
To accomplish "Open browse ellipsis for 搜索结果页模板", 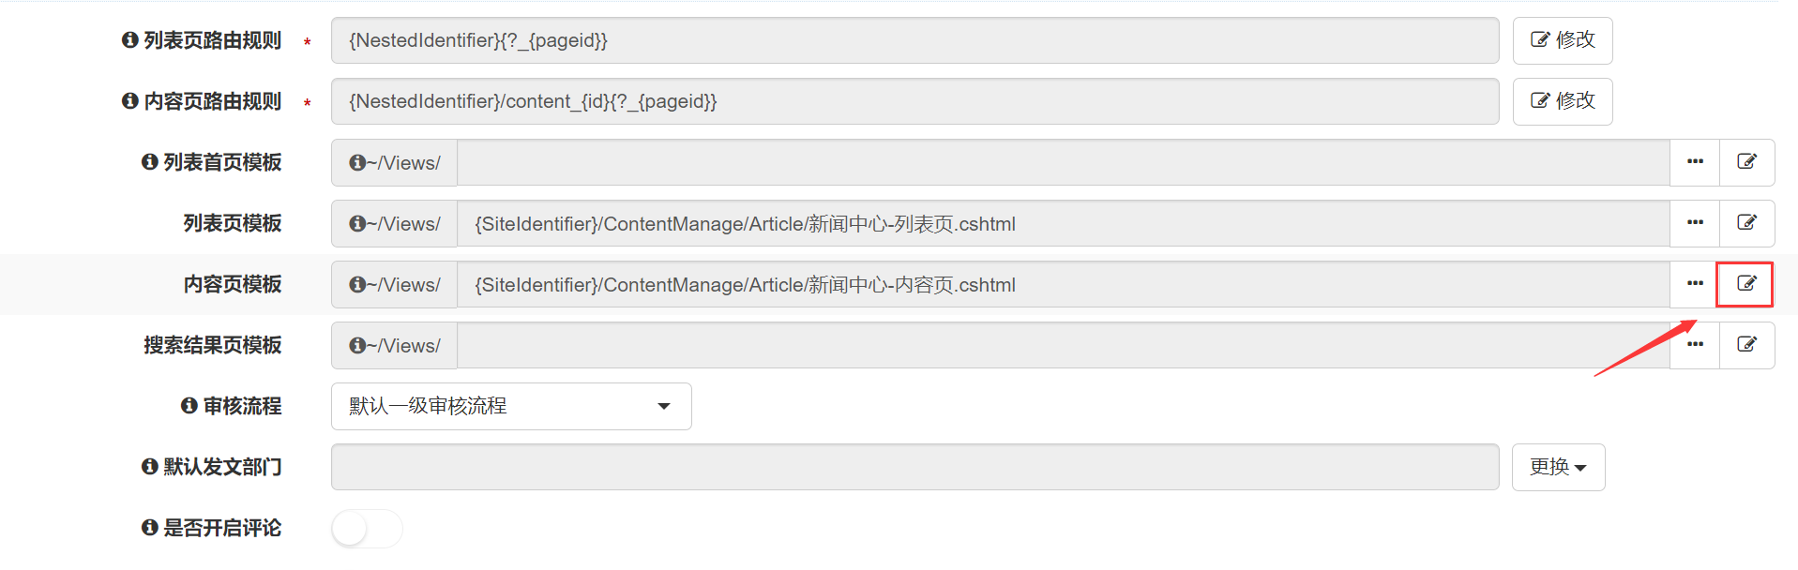I will [x=1694, y=345].
